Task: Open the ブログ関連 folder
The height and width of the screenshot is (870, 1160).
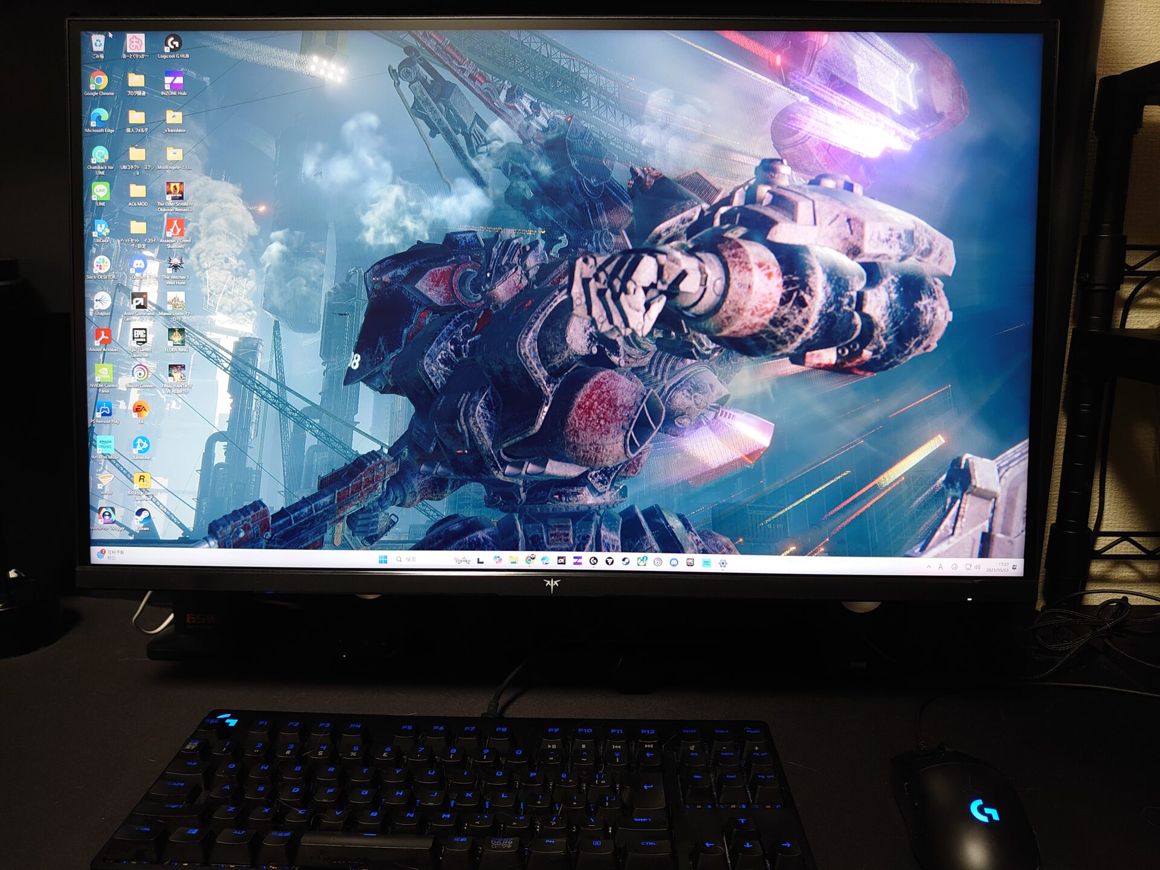Action: click(136, 83)
